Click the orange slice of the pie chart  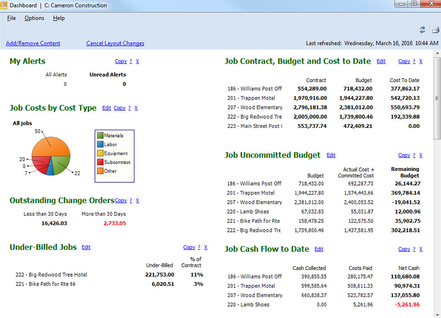[x=51, y=146]
